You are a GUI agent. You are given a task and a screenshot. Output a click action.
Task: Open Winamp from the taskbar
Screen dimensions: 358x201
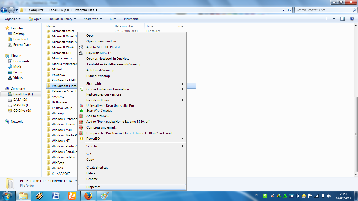tap(39, 196)
